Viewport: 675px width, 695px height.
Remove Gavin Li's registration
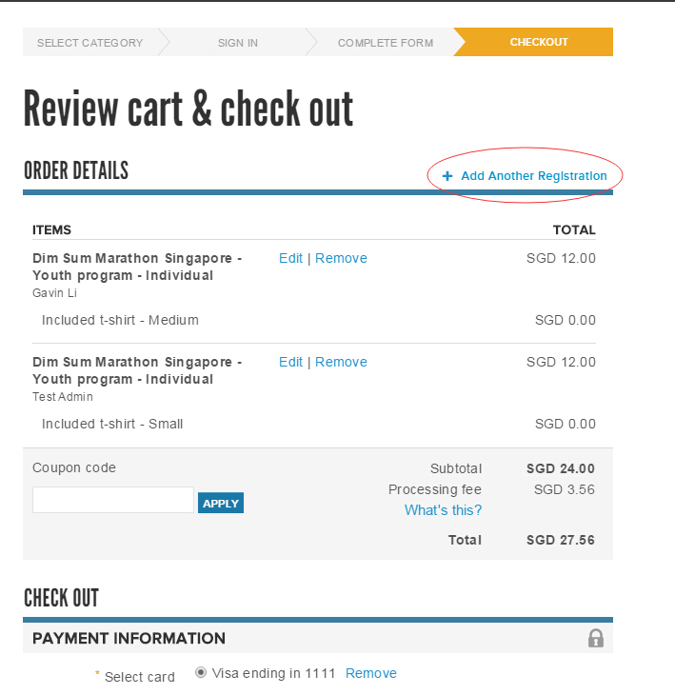click(341, 258)
